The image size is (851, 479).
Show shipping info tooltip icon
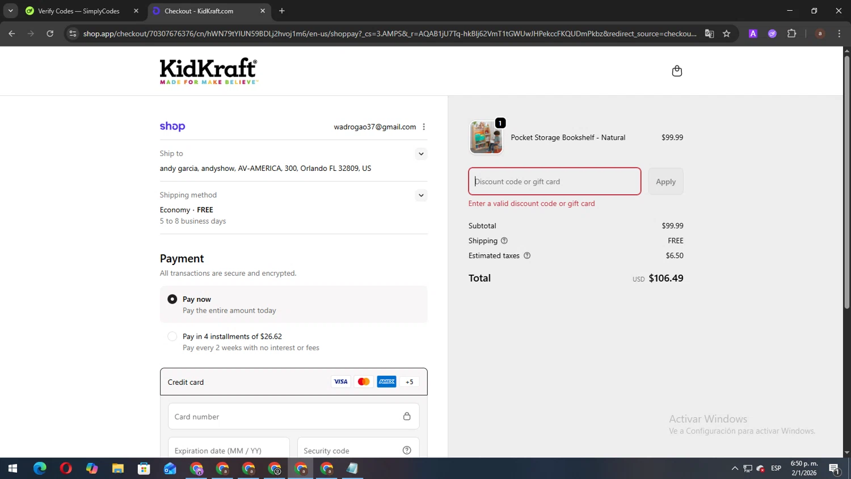pyautogui.click(x=504, y=241)
